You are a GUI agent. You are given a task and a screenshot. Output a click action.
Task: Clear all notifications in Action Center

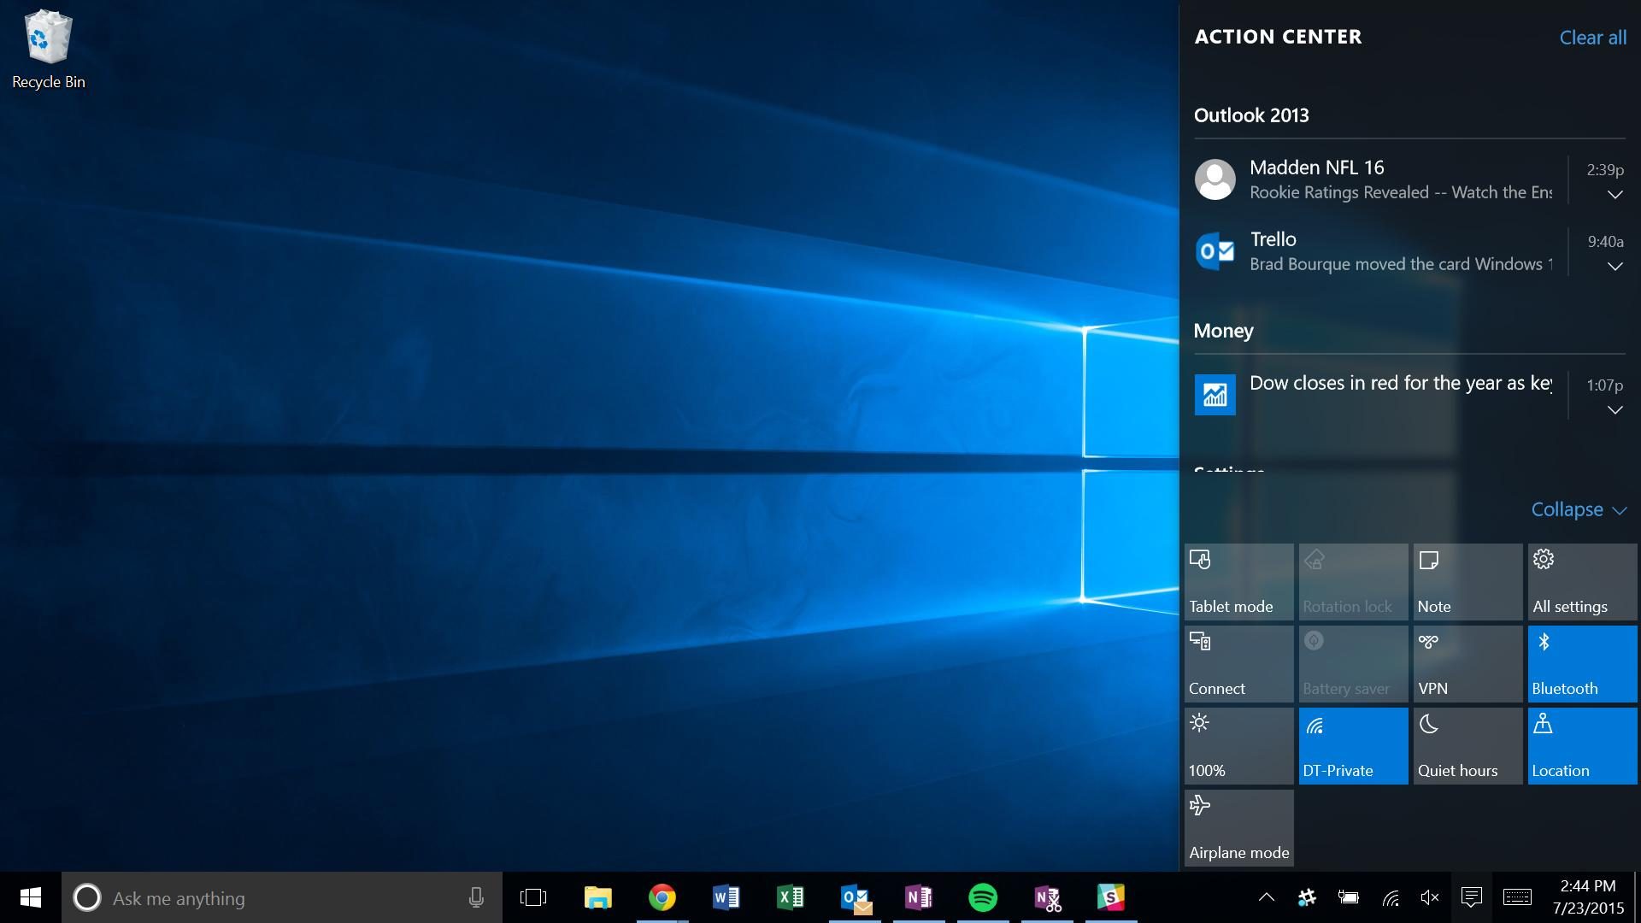pos(1593,38)
